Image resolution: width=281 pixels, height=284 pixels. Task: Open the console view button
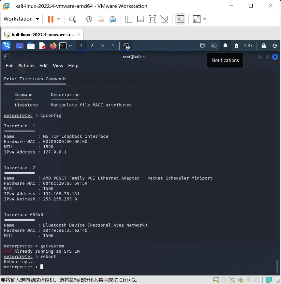[180, 19]
